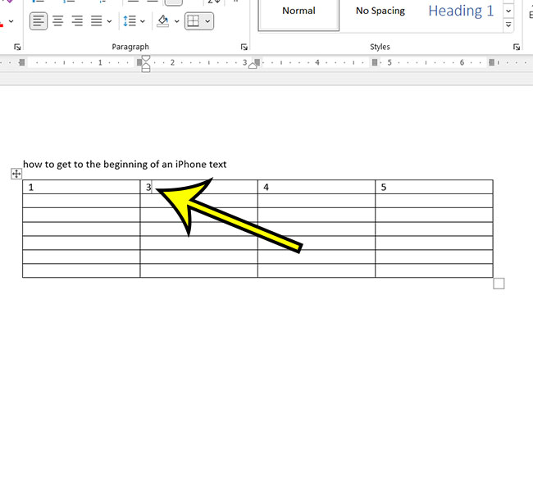Image resolution: width=533 pixels, height=499 pixels.
Task: Apply Shading with the paint bucket icon
Action: (x=163, y=21)
